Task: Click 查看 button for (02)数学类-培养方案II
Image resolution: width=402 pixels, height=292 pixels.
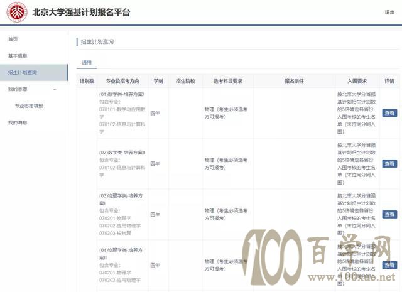Action: 389,163
